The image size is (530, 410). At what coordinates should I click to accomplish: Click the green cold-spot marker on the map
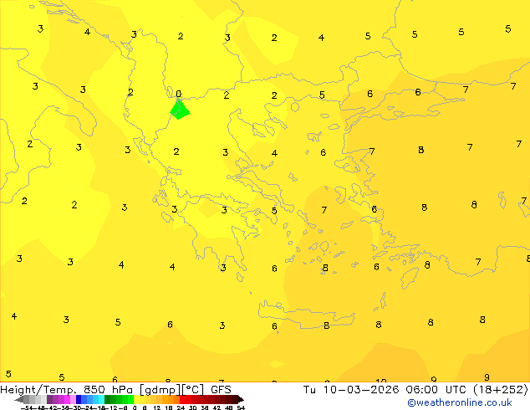(179, 110)
